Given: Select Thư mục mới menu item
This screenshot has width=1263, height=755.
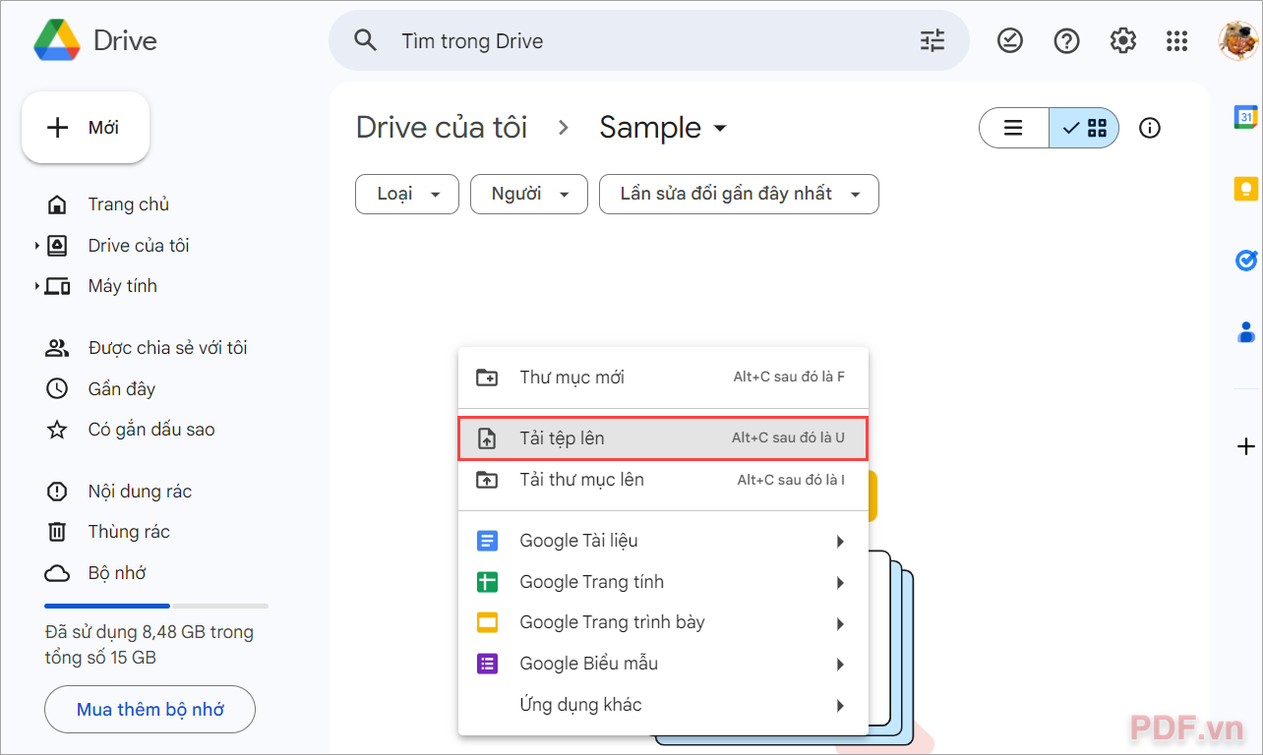Looking at the screenshot, I should tap(663, 377).
